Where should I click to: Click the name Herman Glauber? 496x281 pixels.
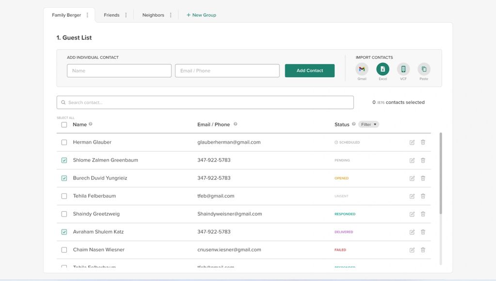tap(92, 142)
